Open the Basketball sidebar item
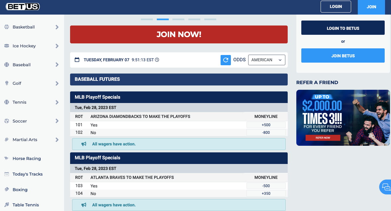Viewport: 391px width, 211px height. tap(32, 27)
